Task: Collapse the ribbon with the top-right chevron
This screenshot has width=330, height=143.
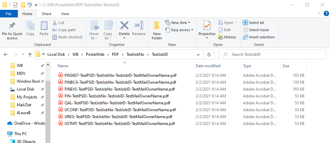Action: 319,14
